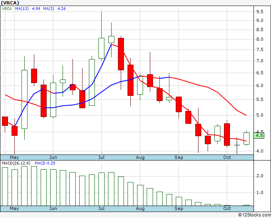
Task: Click the 6.0 price axis label
Action: coord(259,85)
